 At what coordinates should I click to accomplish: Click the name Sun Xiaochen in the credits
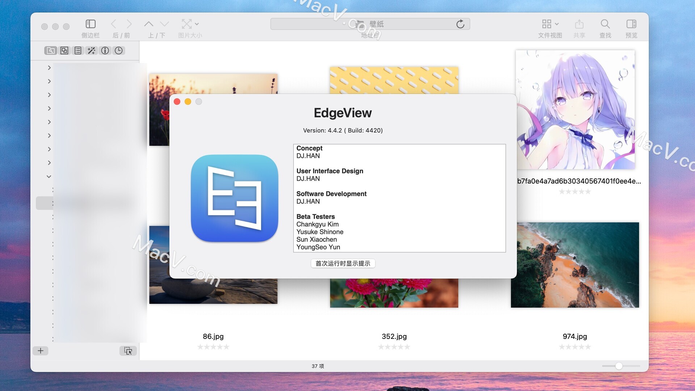pyautogui.click(x=316, y=239)
